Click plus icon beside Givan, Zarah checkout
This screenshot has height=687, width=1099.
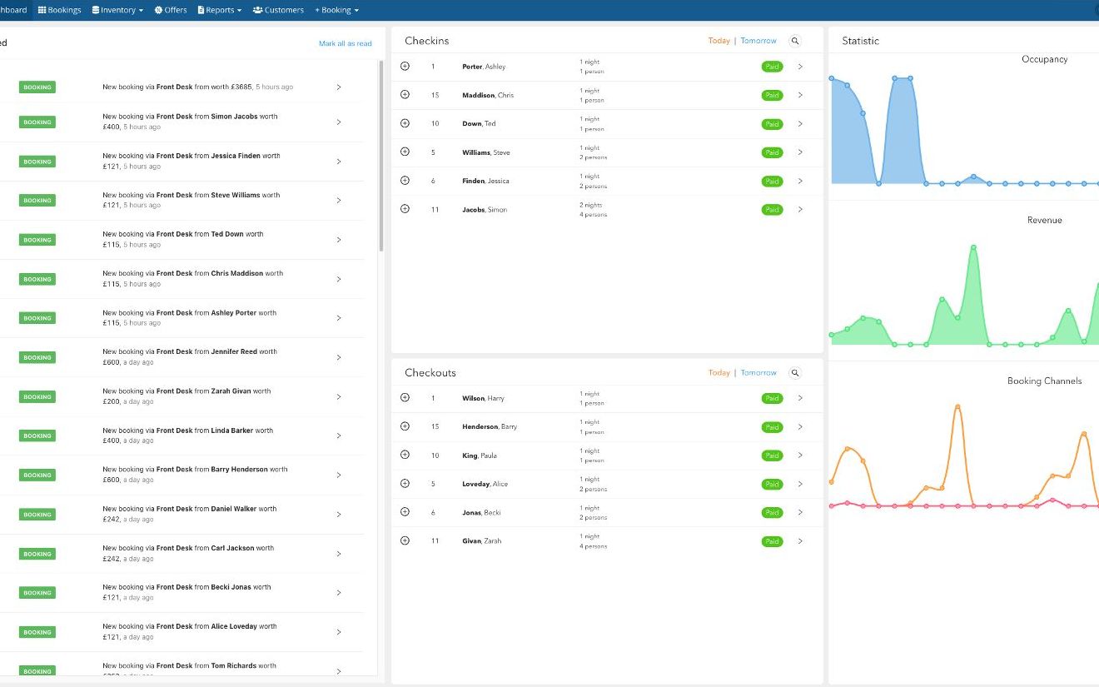405,540
